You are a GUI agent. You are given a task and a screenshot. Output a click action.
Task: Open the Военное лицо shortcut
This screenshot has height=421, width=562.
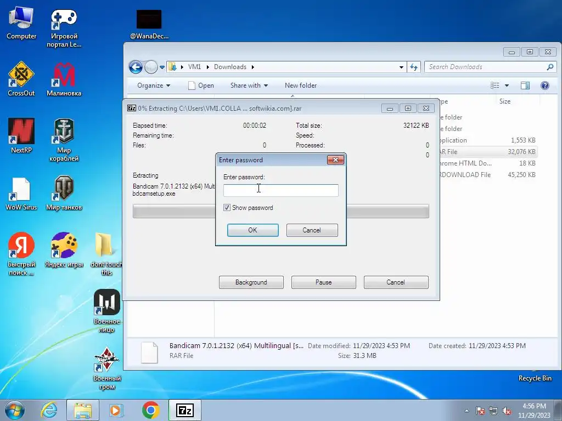106,311
